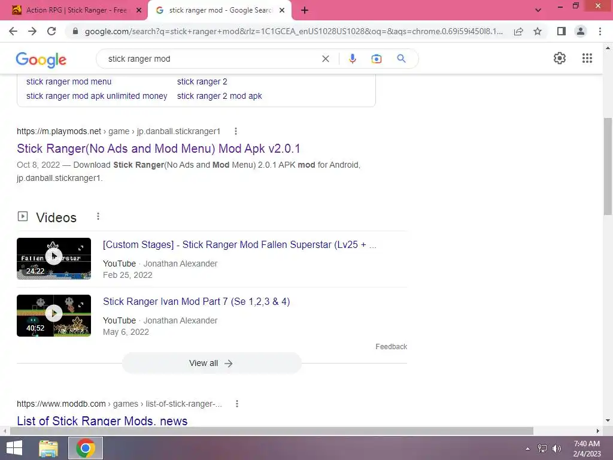This screenshot has height=460, width=613.
Task: Open related search stick ranger mod menu
Action: tap(69, 81)
